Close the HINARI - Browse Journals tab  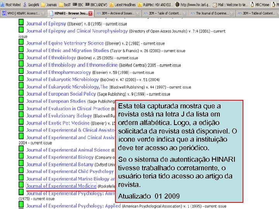(90, 13)
